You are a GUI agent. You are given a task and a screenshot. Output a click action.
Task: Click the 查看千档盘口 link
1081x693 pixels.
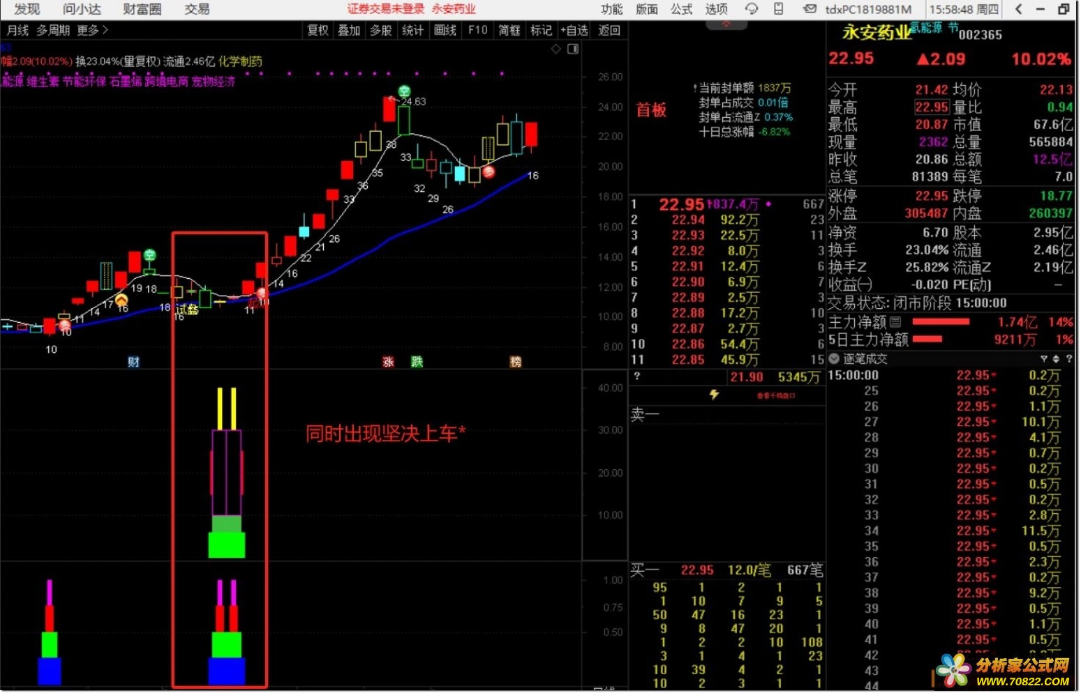click(x=776, y=395)
